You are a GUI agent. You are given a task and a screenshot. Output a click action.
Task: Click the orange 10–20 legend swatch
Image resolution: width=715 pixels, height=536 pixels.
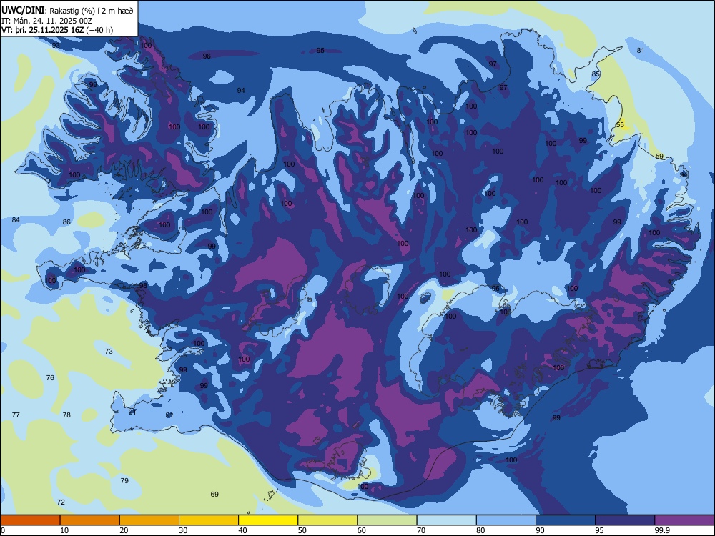click(90, 520)
